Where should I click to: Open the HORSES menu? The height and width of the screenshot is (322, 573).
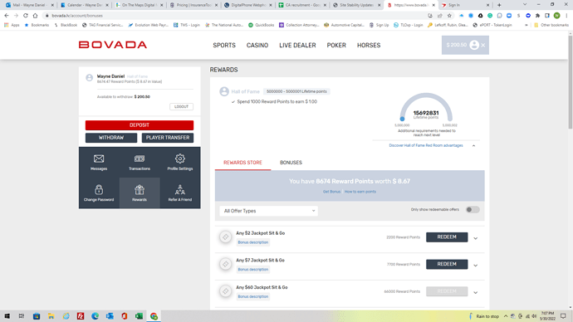click(x=369, y=46)
